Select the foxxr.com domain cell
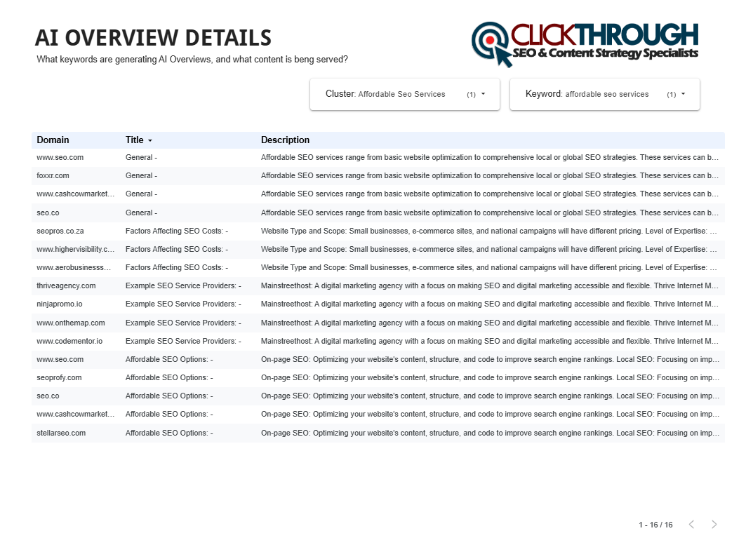The width and height of the screenshot is (753, 552). [53, 175]
